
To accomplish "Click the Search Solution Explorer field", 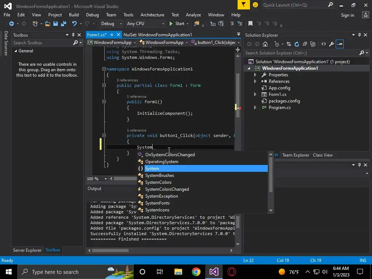I will pos(302,53).
